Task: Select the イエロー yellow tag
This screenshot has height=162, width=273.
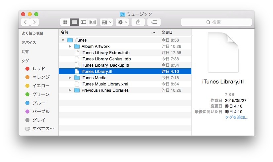Action: coord(38,86)
